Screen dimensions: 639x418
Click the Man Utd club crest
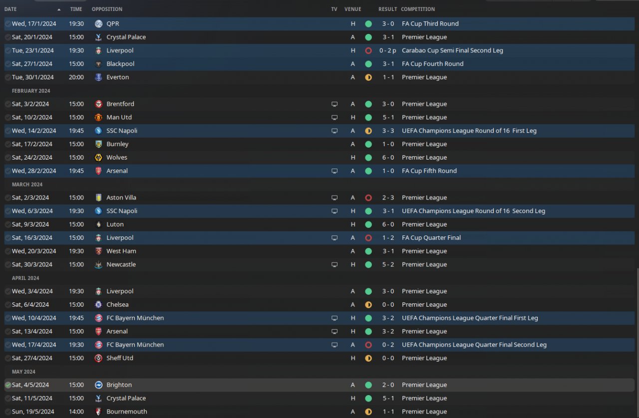click(98, 117)
